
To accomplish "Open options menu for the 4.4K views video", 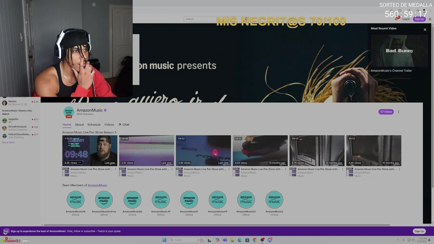I will tap(399, 169).
